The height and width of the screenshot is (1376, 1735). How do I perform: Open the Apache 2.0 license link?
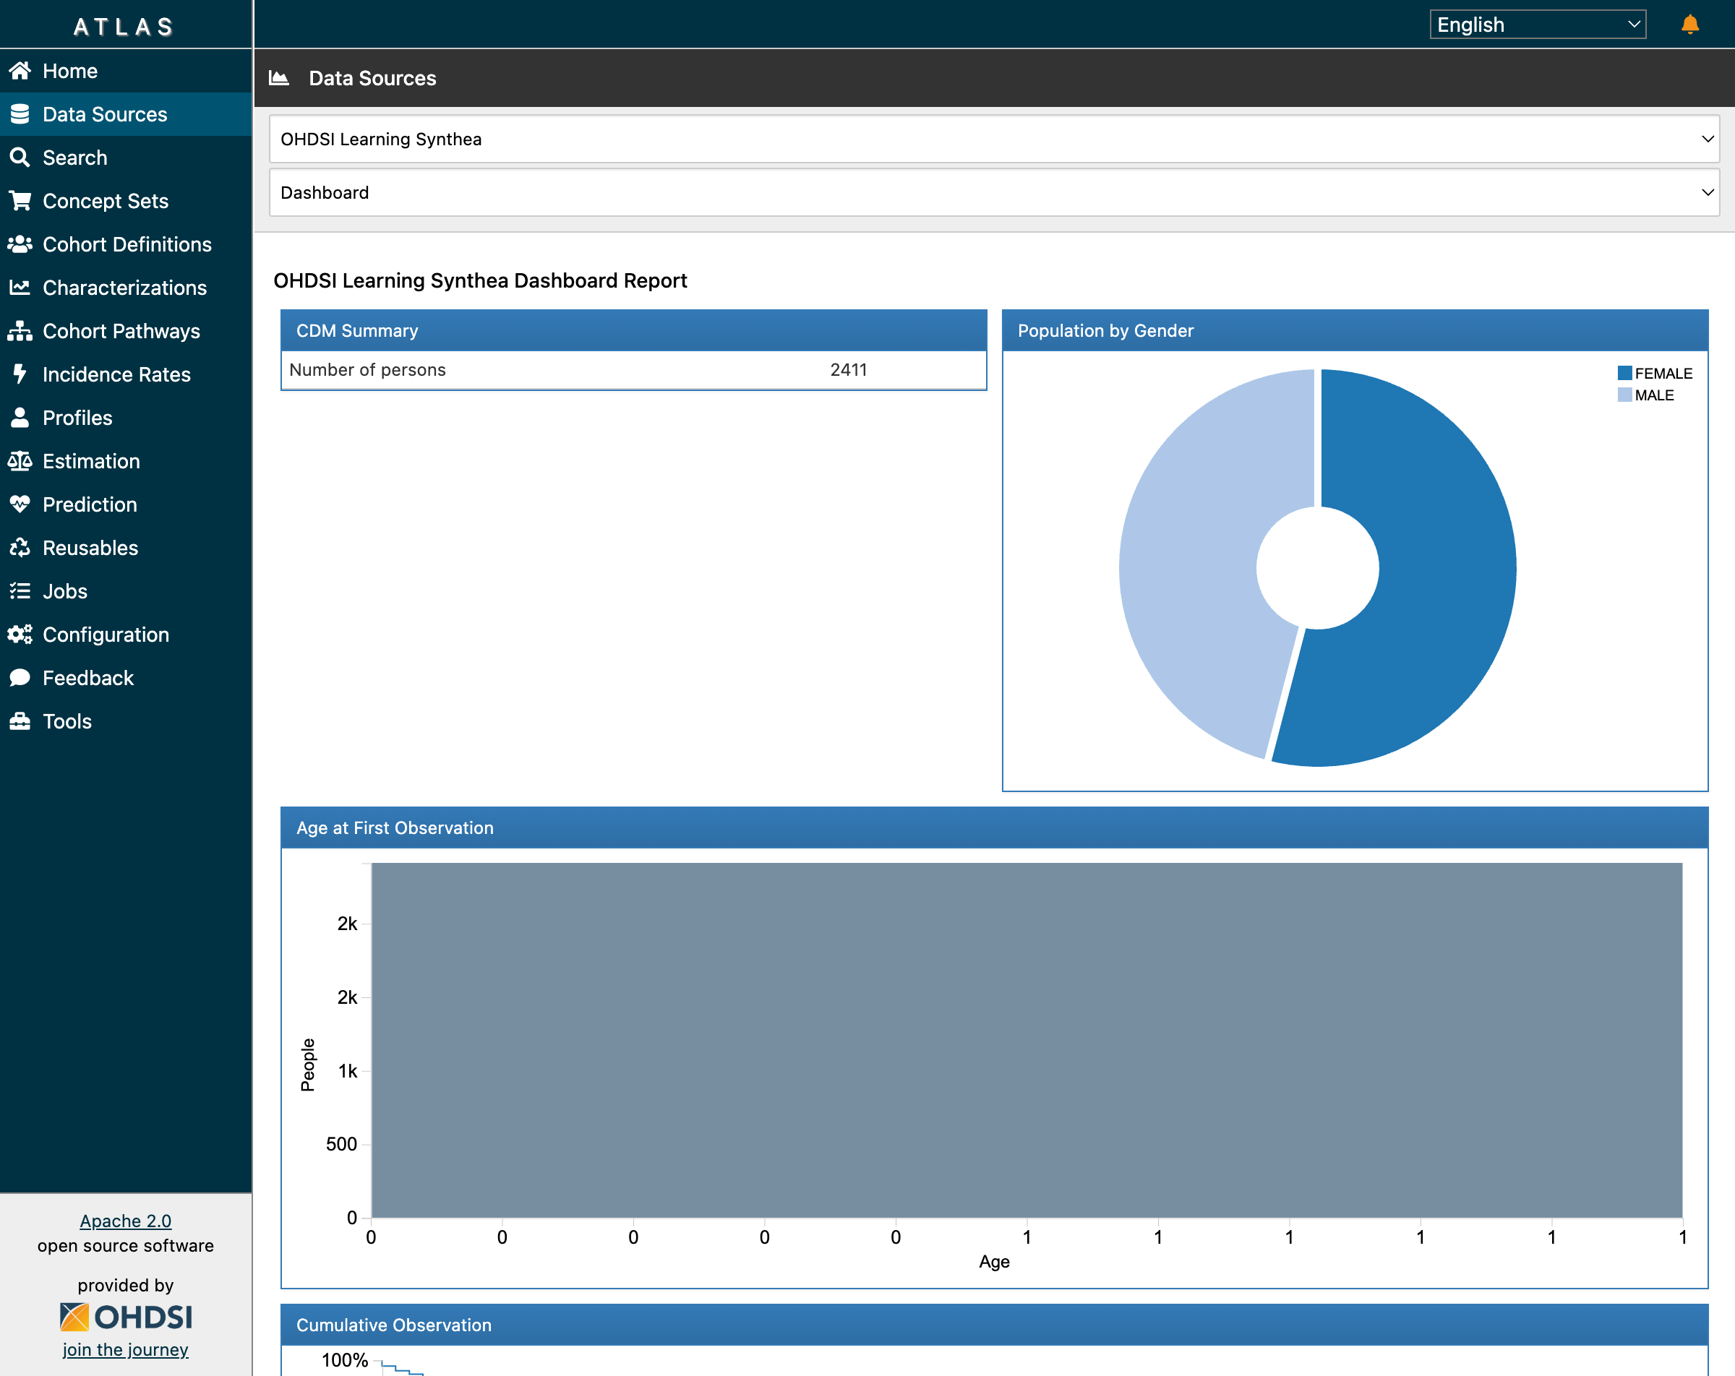tap(125, 1221)
